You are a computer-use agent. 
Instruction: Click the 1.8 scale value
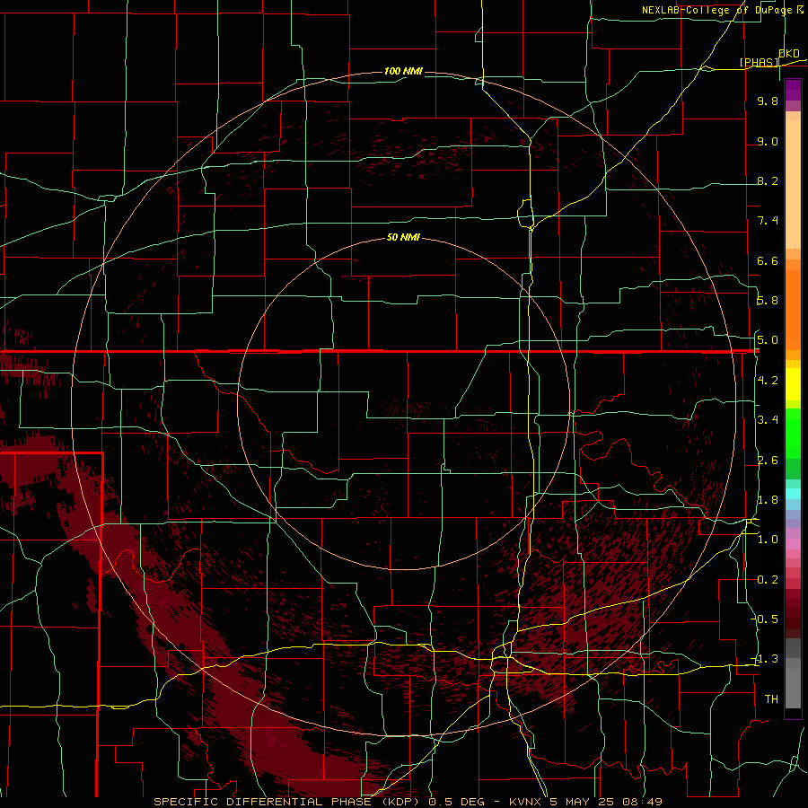click(768, 500)
